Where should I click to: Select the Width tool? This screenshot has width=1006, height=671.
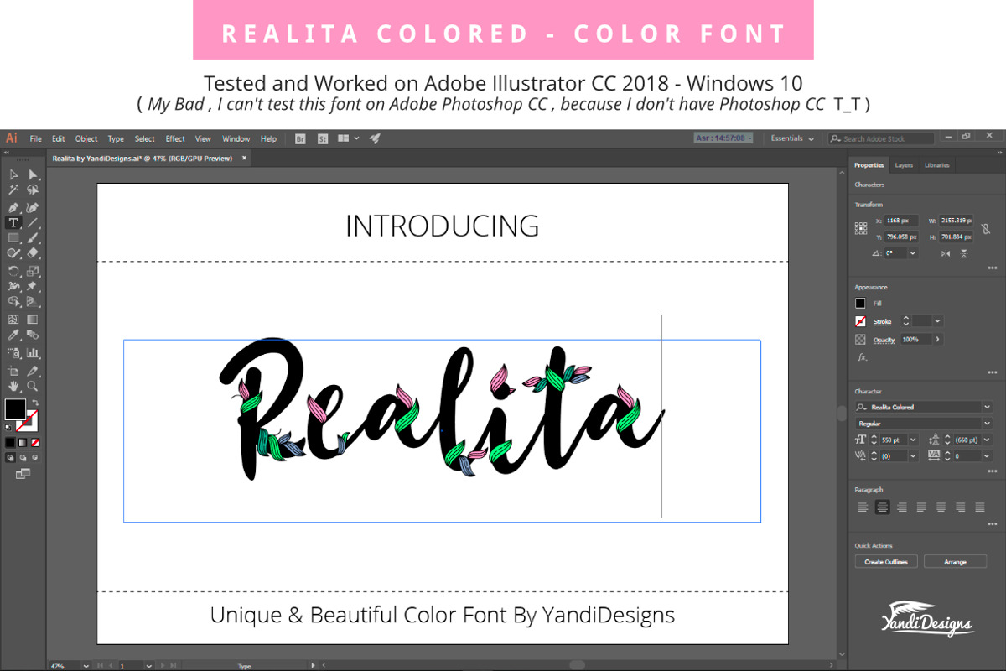13,286
